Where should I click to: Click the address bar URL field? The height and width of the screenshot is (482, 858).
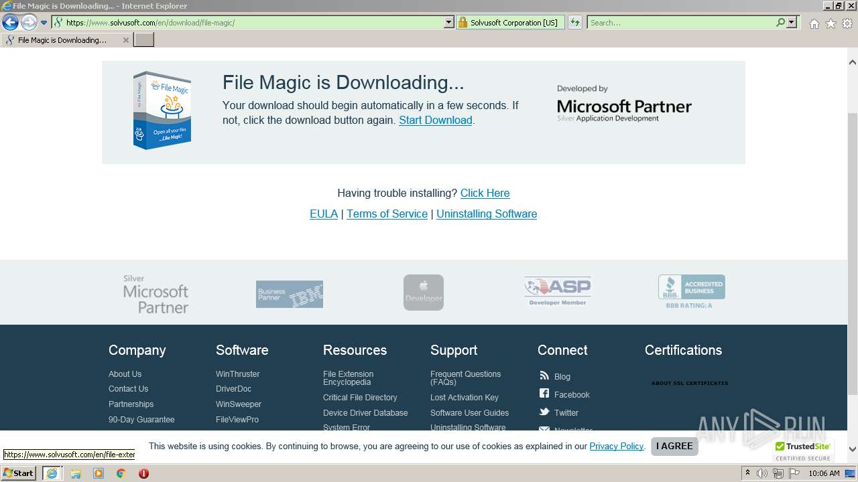[248, 23]
